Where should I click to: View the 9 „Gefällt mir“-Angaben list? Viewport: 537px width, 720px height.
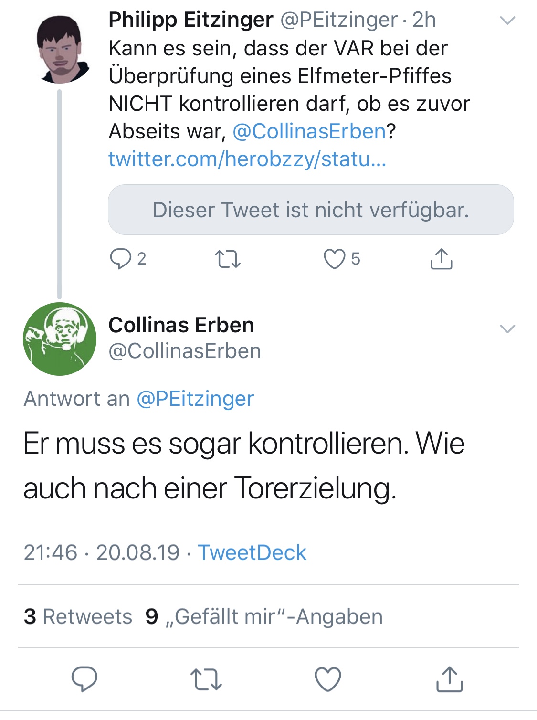coord(264,616)
